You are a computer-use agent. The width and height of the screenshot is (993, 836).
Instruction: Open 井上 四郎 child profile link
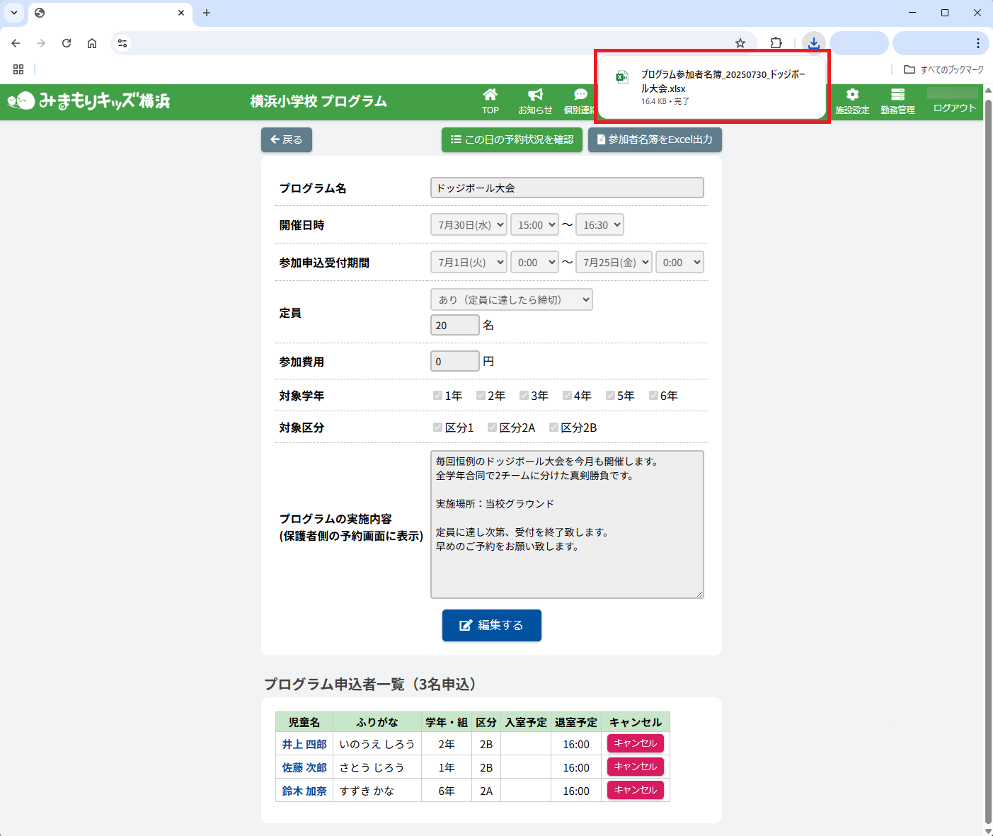coord(304,744)
